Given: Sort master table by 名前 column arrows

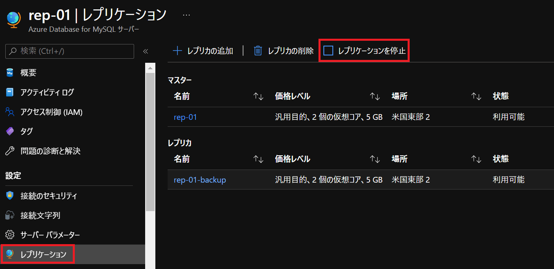Looking at the screenshot, I should click(x=258, y=97).
